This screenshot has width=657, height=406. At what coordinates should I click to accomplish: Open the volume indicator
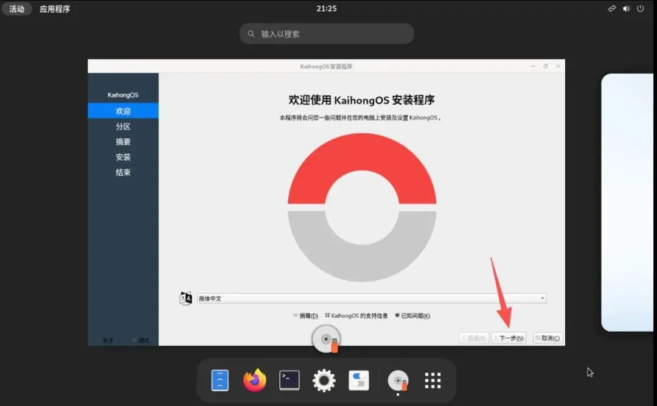coord(627,9)
